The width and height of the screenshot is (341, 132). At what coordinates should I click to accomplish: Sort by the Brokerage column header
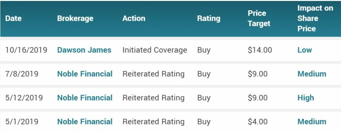[75, 19]
